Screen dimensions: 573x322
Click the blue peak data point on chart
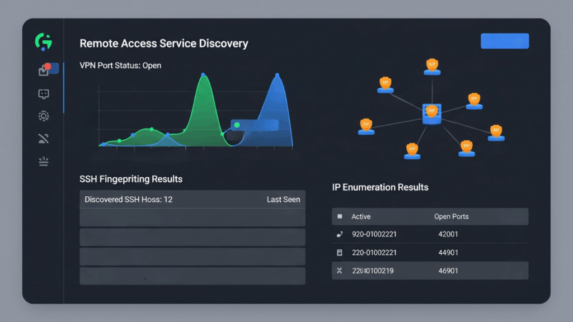[x=276, y=73]
